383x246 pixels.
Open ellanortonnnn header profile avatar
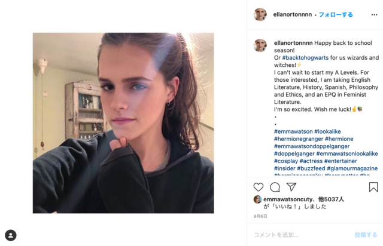260,14
